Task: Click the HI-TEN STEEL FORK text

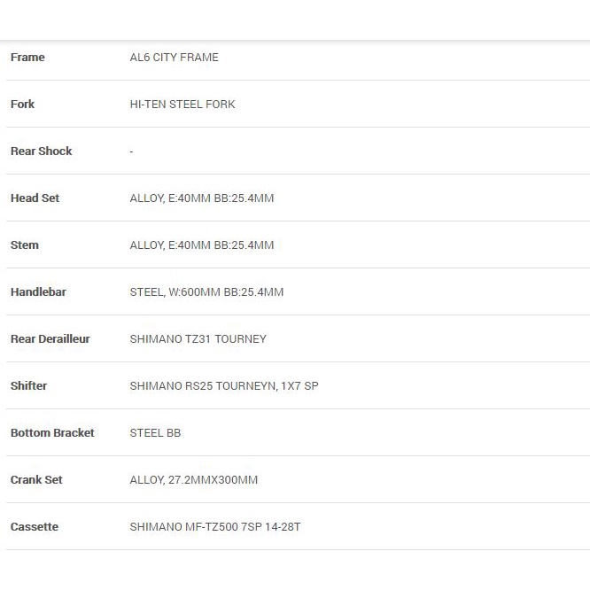Action: [182, 105]
